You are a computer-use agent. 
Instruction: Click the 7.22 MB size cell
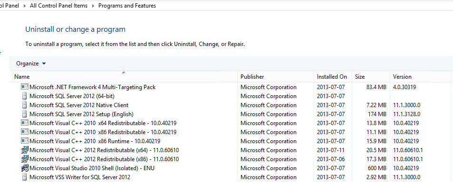[x=376, y=105]
